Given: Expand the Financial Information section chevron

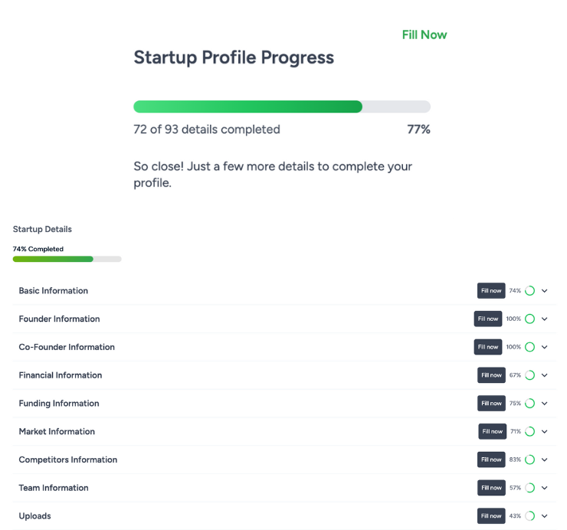Looking at the screenshot, I should (x=545, y=375).
